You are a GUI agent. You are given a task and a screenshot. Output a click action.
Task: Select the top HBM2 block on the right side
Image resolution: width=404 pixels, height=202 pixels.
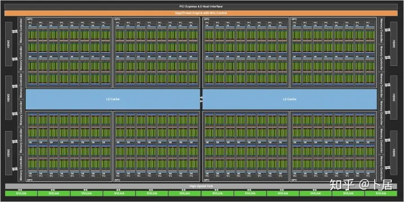[x=394, y=44]
